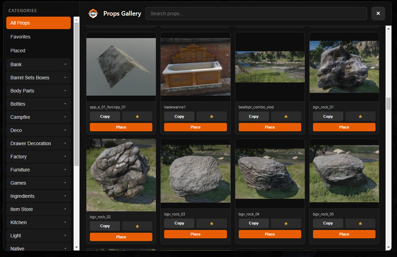The width and height of the screenshot is (397, 257).
Task: Copy the badewanne1 prop name
Action: pyautogui.click(x=179, y=116)
